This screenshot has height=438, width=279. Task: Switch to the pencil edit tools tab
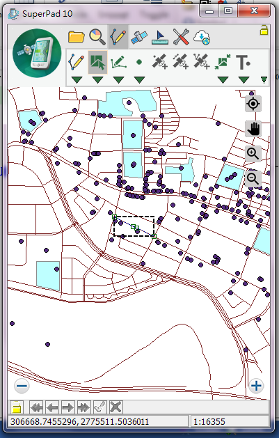pos(118,37)
